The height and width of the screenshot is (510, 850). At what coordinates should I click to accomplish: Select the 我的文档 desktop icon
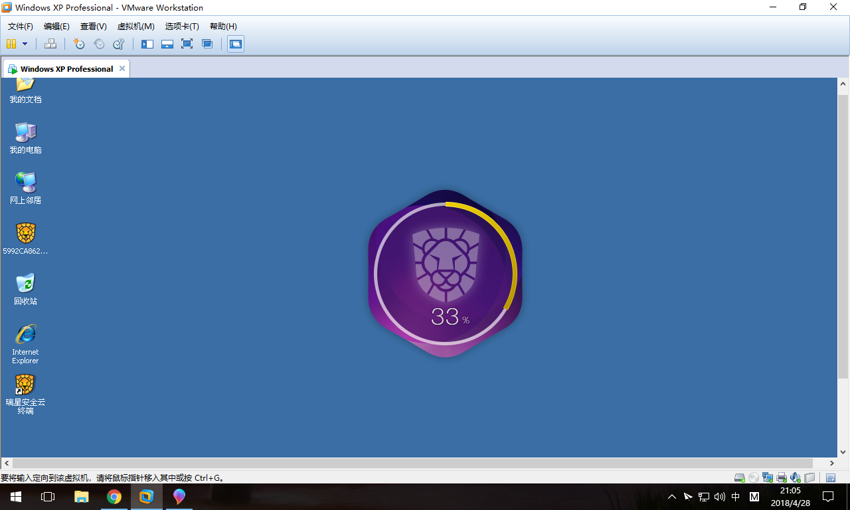point(25,91)
